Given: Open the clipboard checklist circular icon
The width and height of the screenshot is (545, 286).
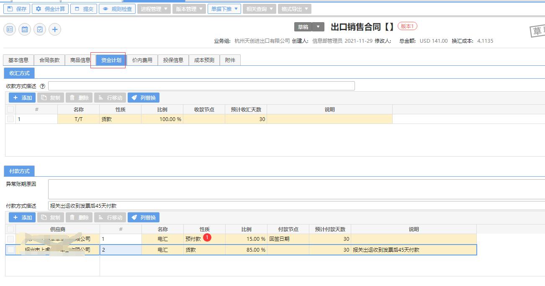Looking at the screenshot, I should pos(40,29).
